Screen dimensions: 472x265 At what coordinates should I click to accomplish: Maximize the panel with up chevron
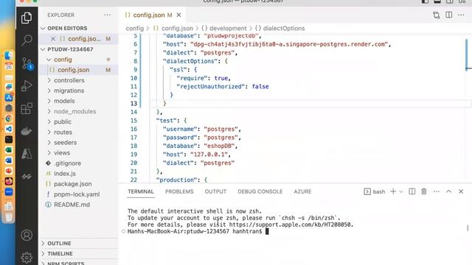click(449, 191)
